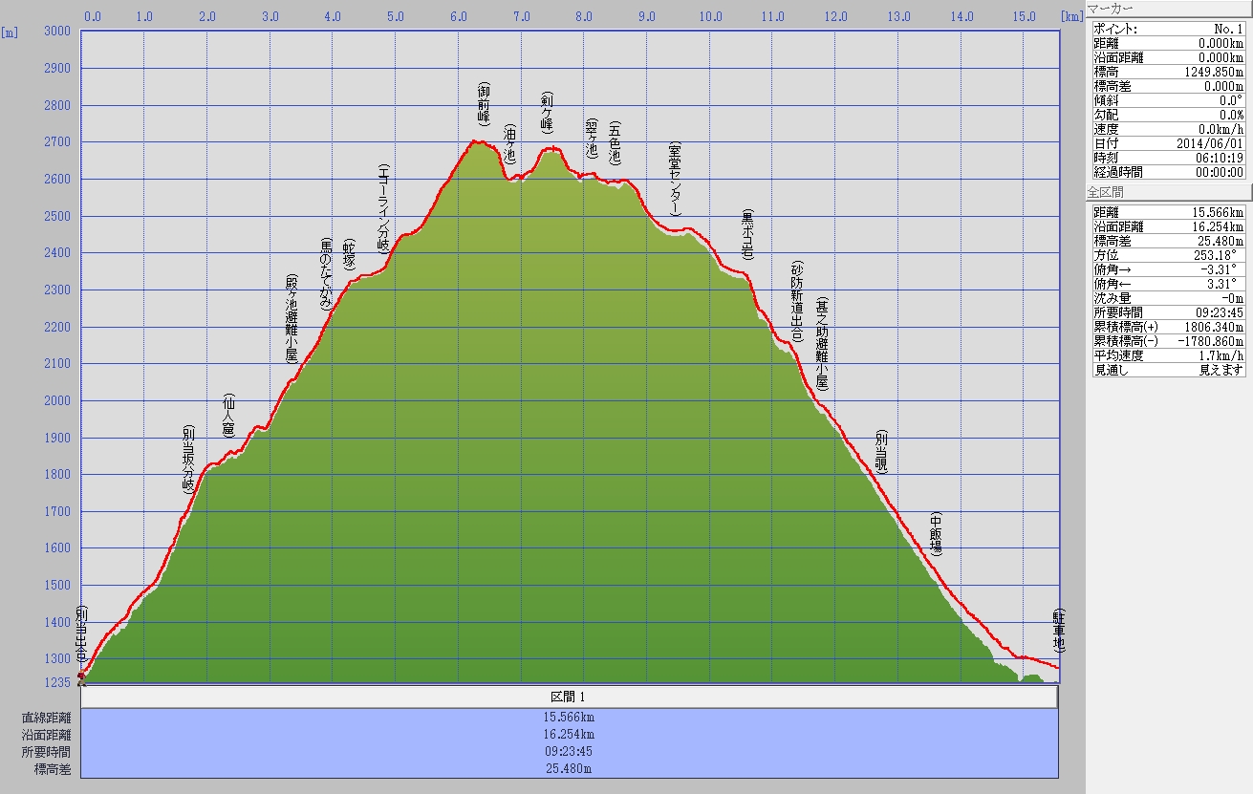The image size is (1253, 794).
Task: Click the ポイント No. 1 field
Action: pyautogui.click(x=1169, y=29)
